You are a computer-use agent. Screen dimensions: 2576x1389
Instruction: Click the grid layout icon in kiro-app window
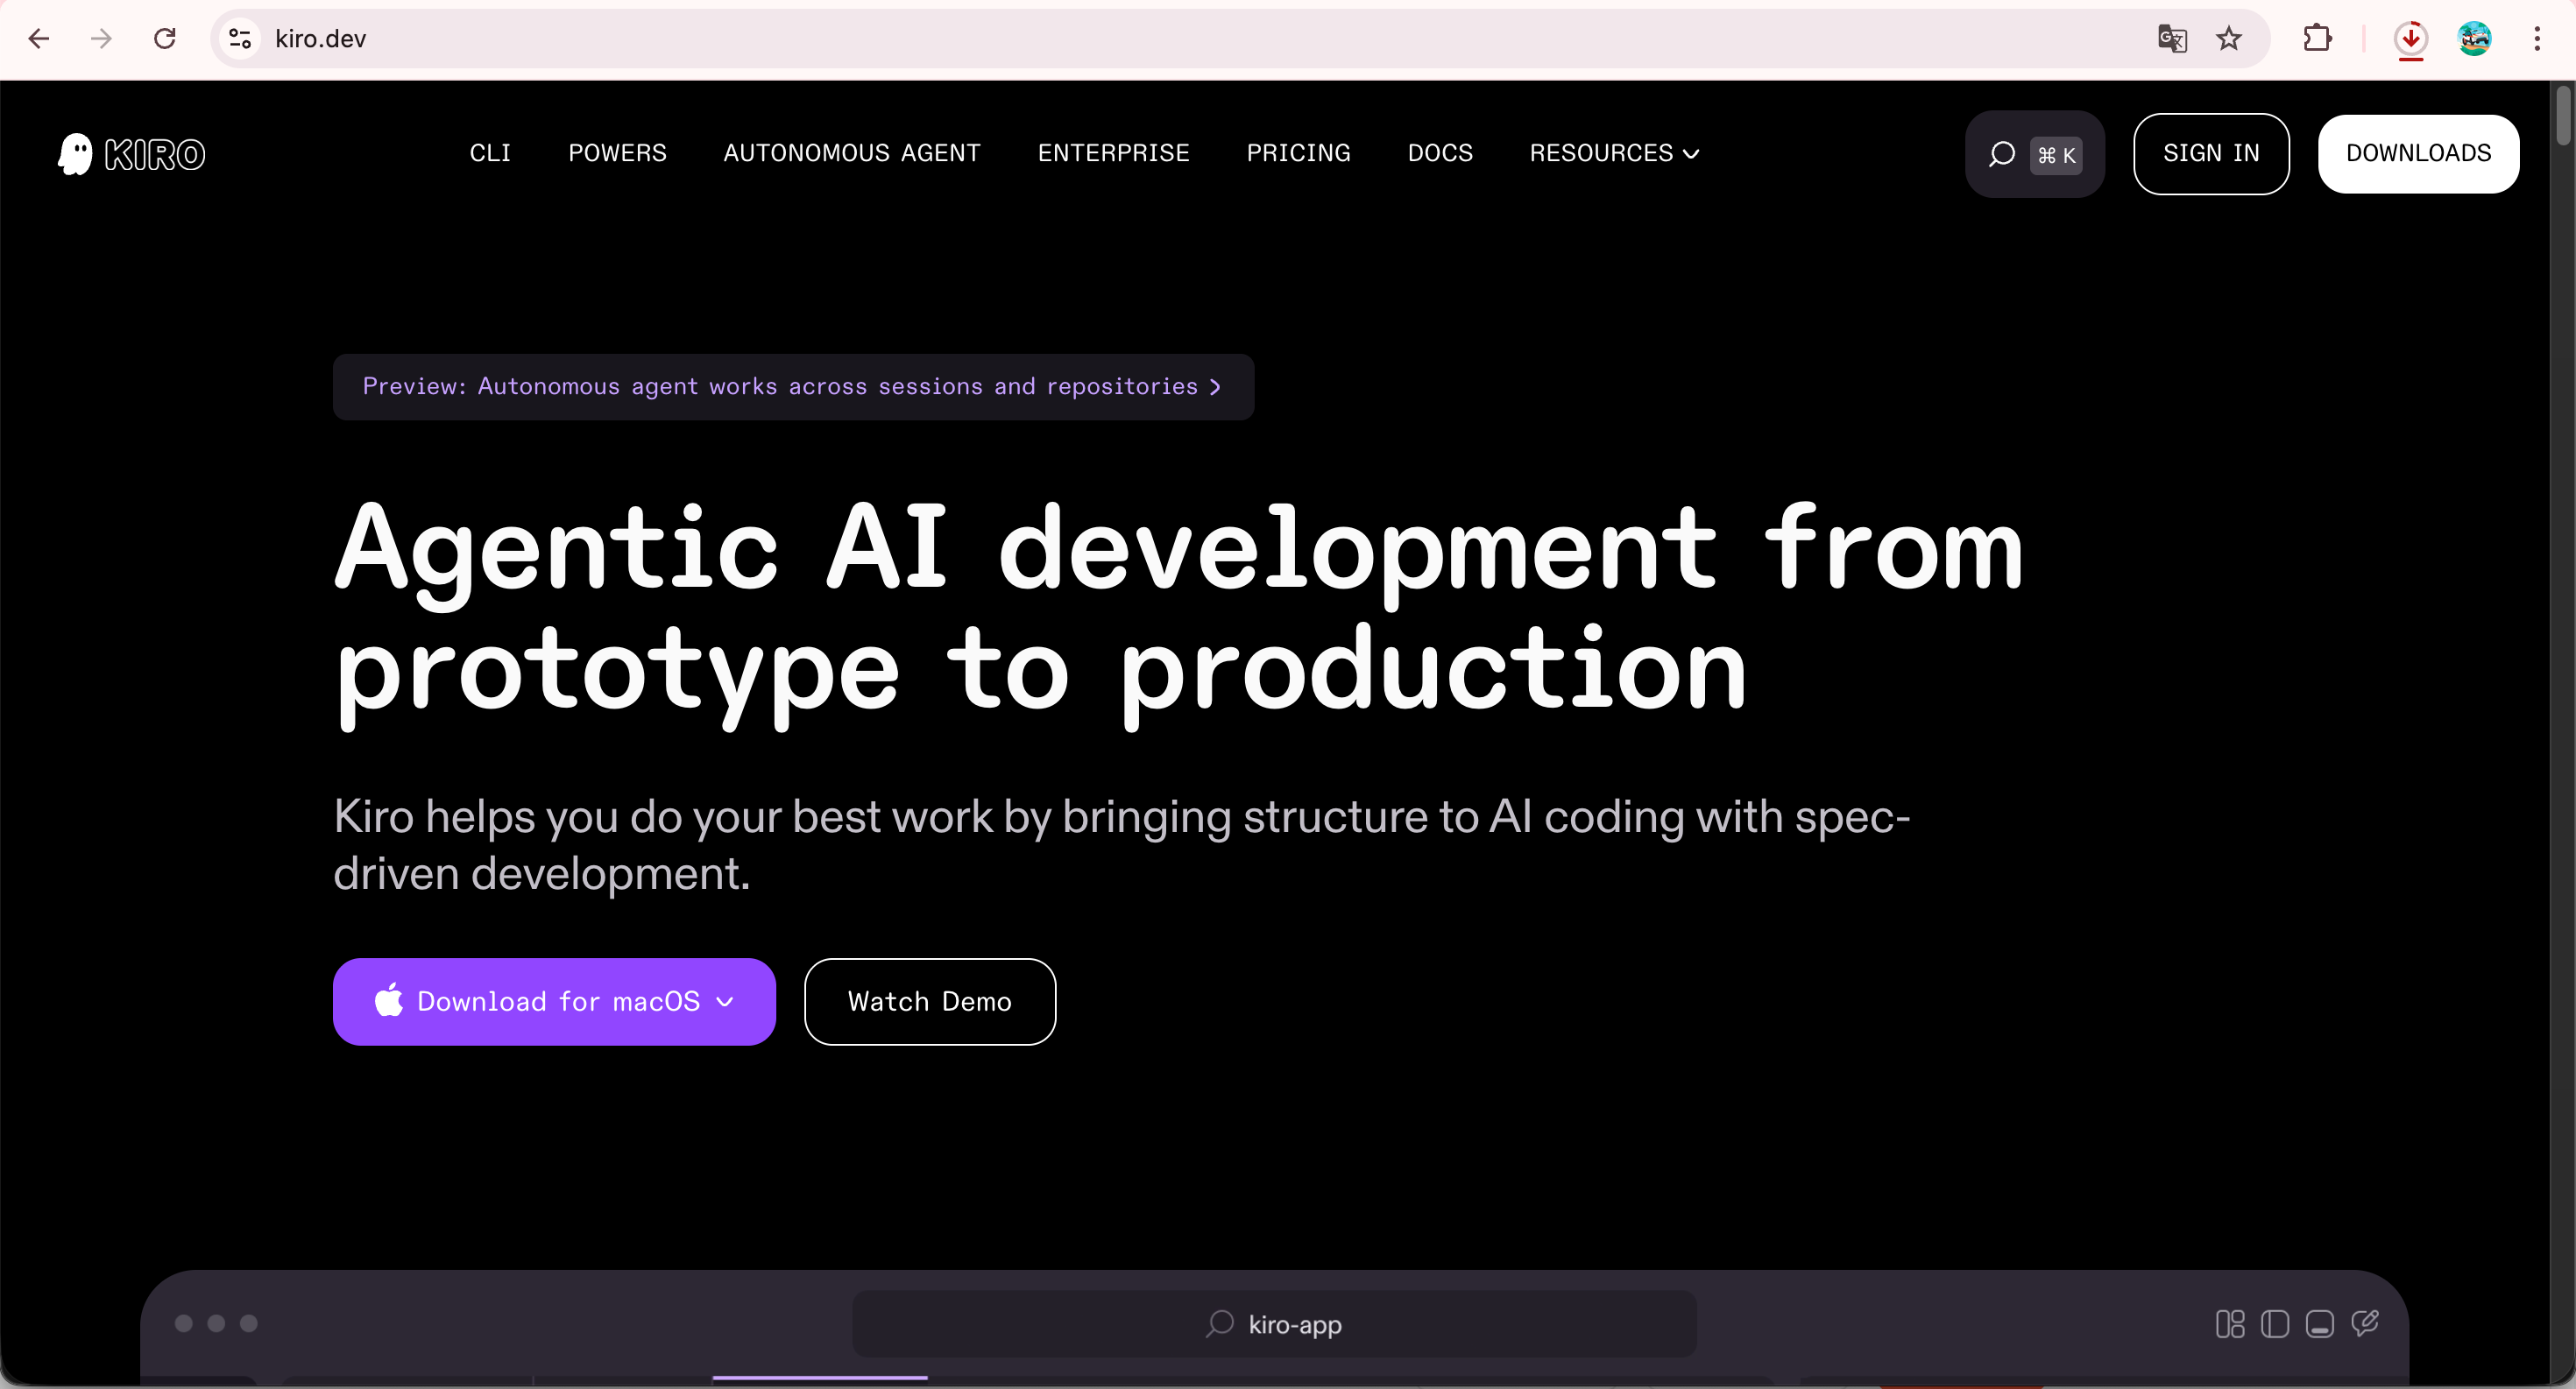2230,1324
